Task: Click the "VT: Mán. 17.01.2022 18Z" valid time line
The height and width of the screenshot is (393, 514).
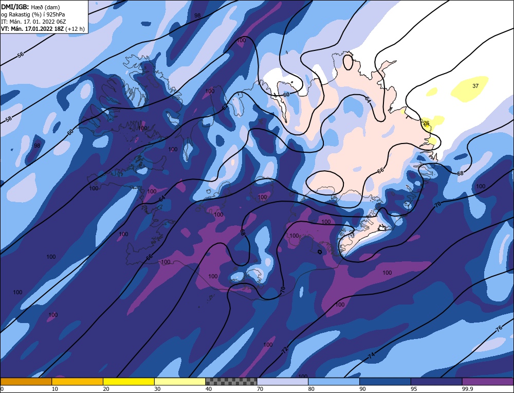Action: click(32, 29)
